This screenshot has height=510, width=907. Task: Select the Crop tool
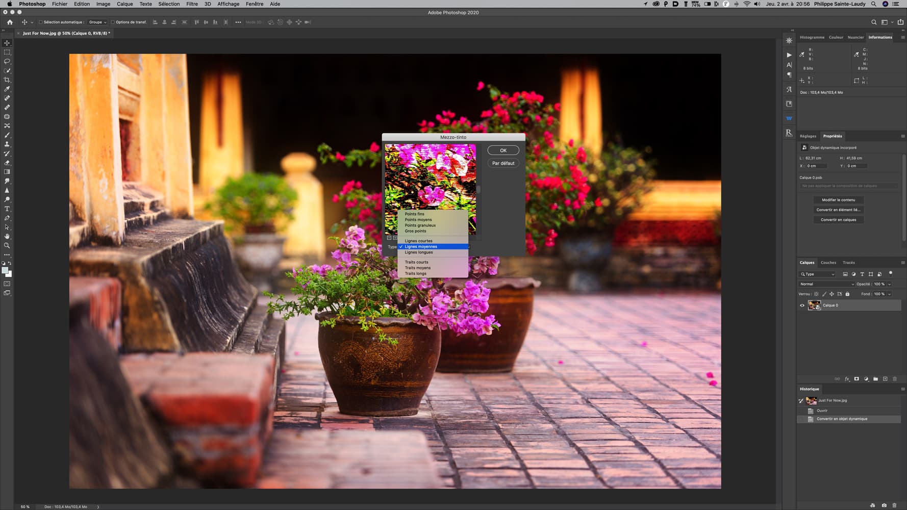pyautogui.click(x=7, y=80)
